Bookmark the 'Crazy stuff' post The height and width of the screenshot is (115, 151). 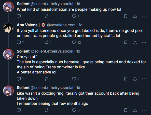pyautogui.click(x=126, y=79)
